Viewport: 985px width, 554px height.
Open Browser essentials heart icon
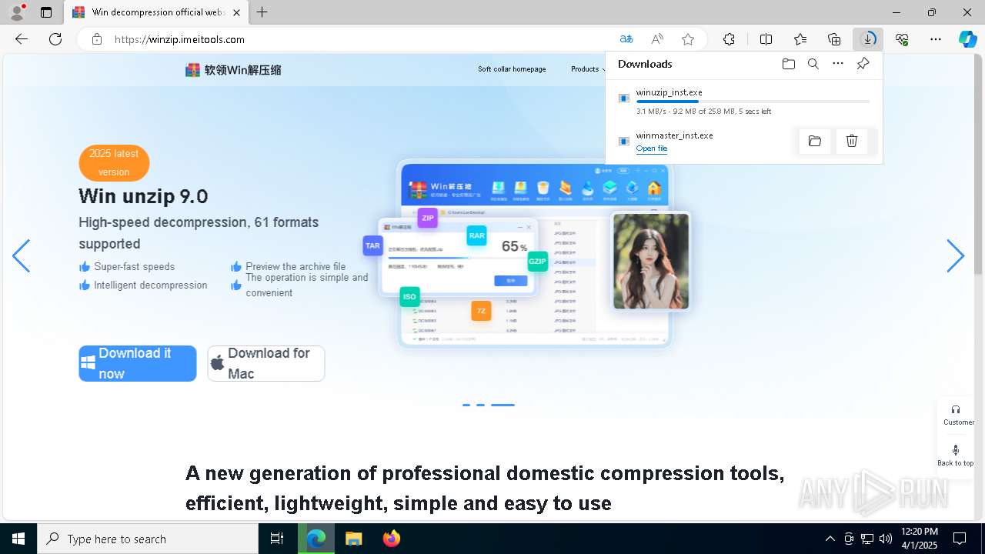pos(902,39)
